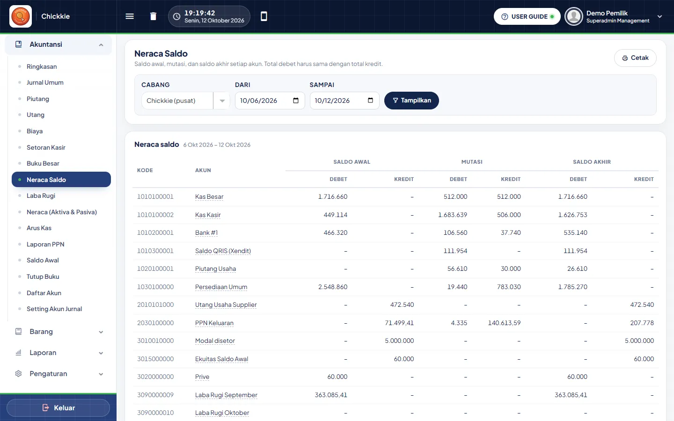Click the Tampilkan filter button
This screenshot has height=421, width=674.
click(x=411, y=101)
